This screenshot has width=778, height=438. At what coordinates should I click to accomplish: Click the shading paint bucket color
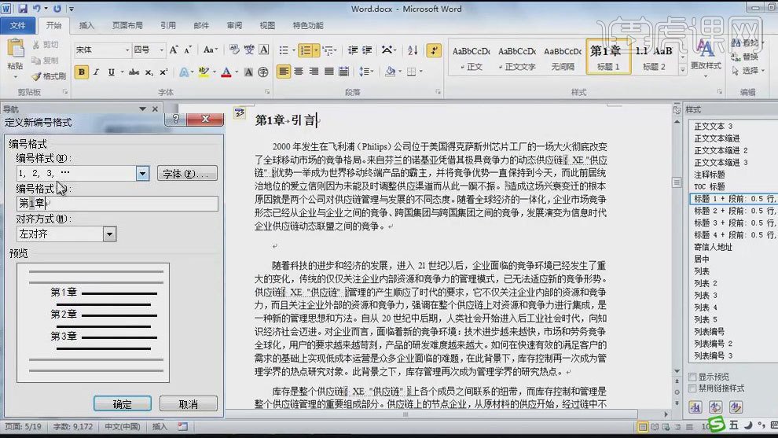pos(390,72)
